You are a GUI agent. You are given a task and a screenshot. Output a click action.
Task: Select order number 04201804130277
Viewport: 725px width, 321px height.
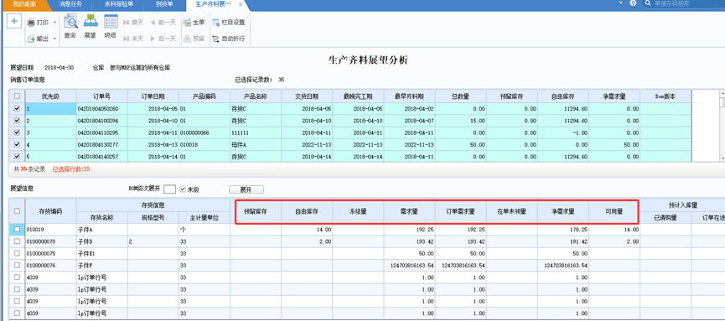coord(102,145)
